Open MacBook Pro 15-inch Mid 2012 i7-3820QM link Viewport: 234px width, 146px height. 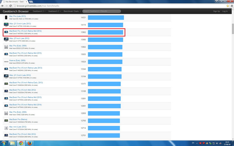[x=23, y=90]
